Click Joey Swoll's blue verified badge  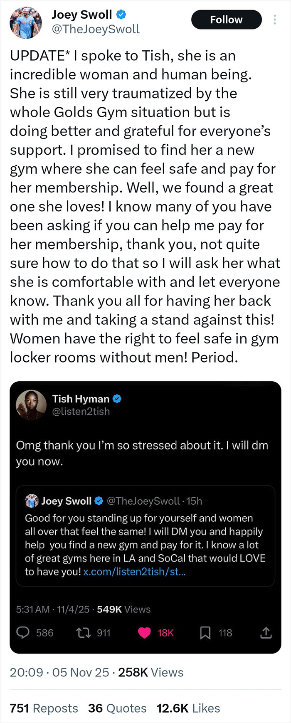coord(120,14)
